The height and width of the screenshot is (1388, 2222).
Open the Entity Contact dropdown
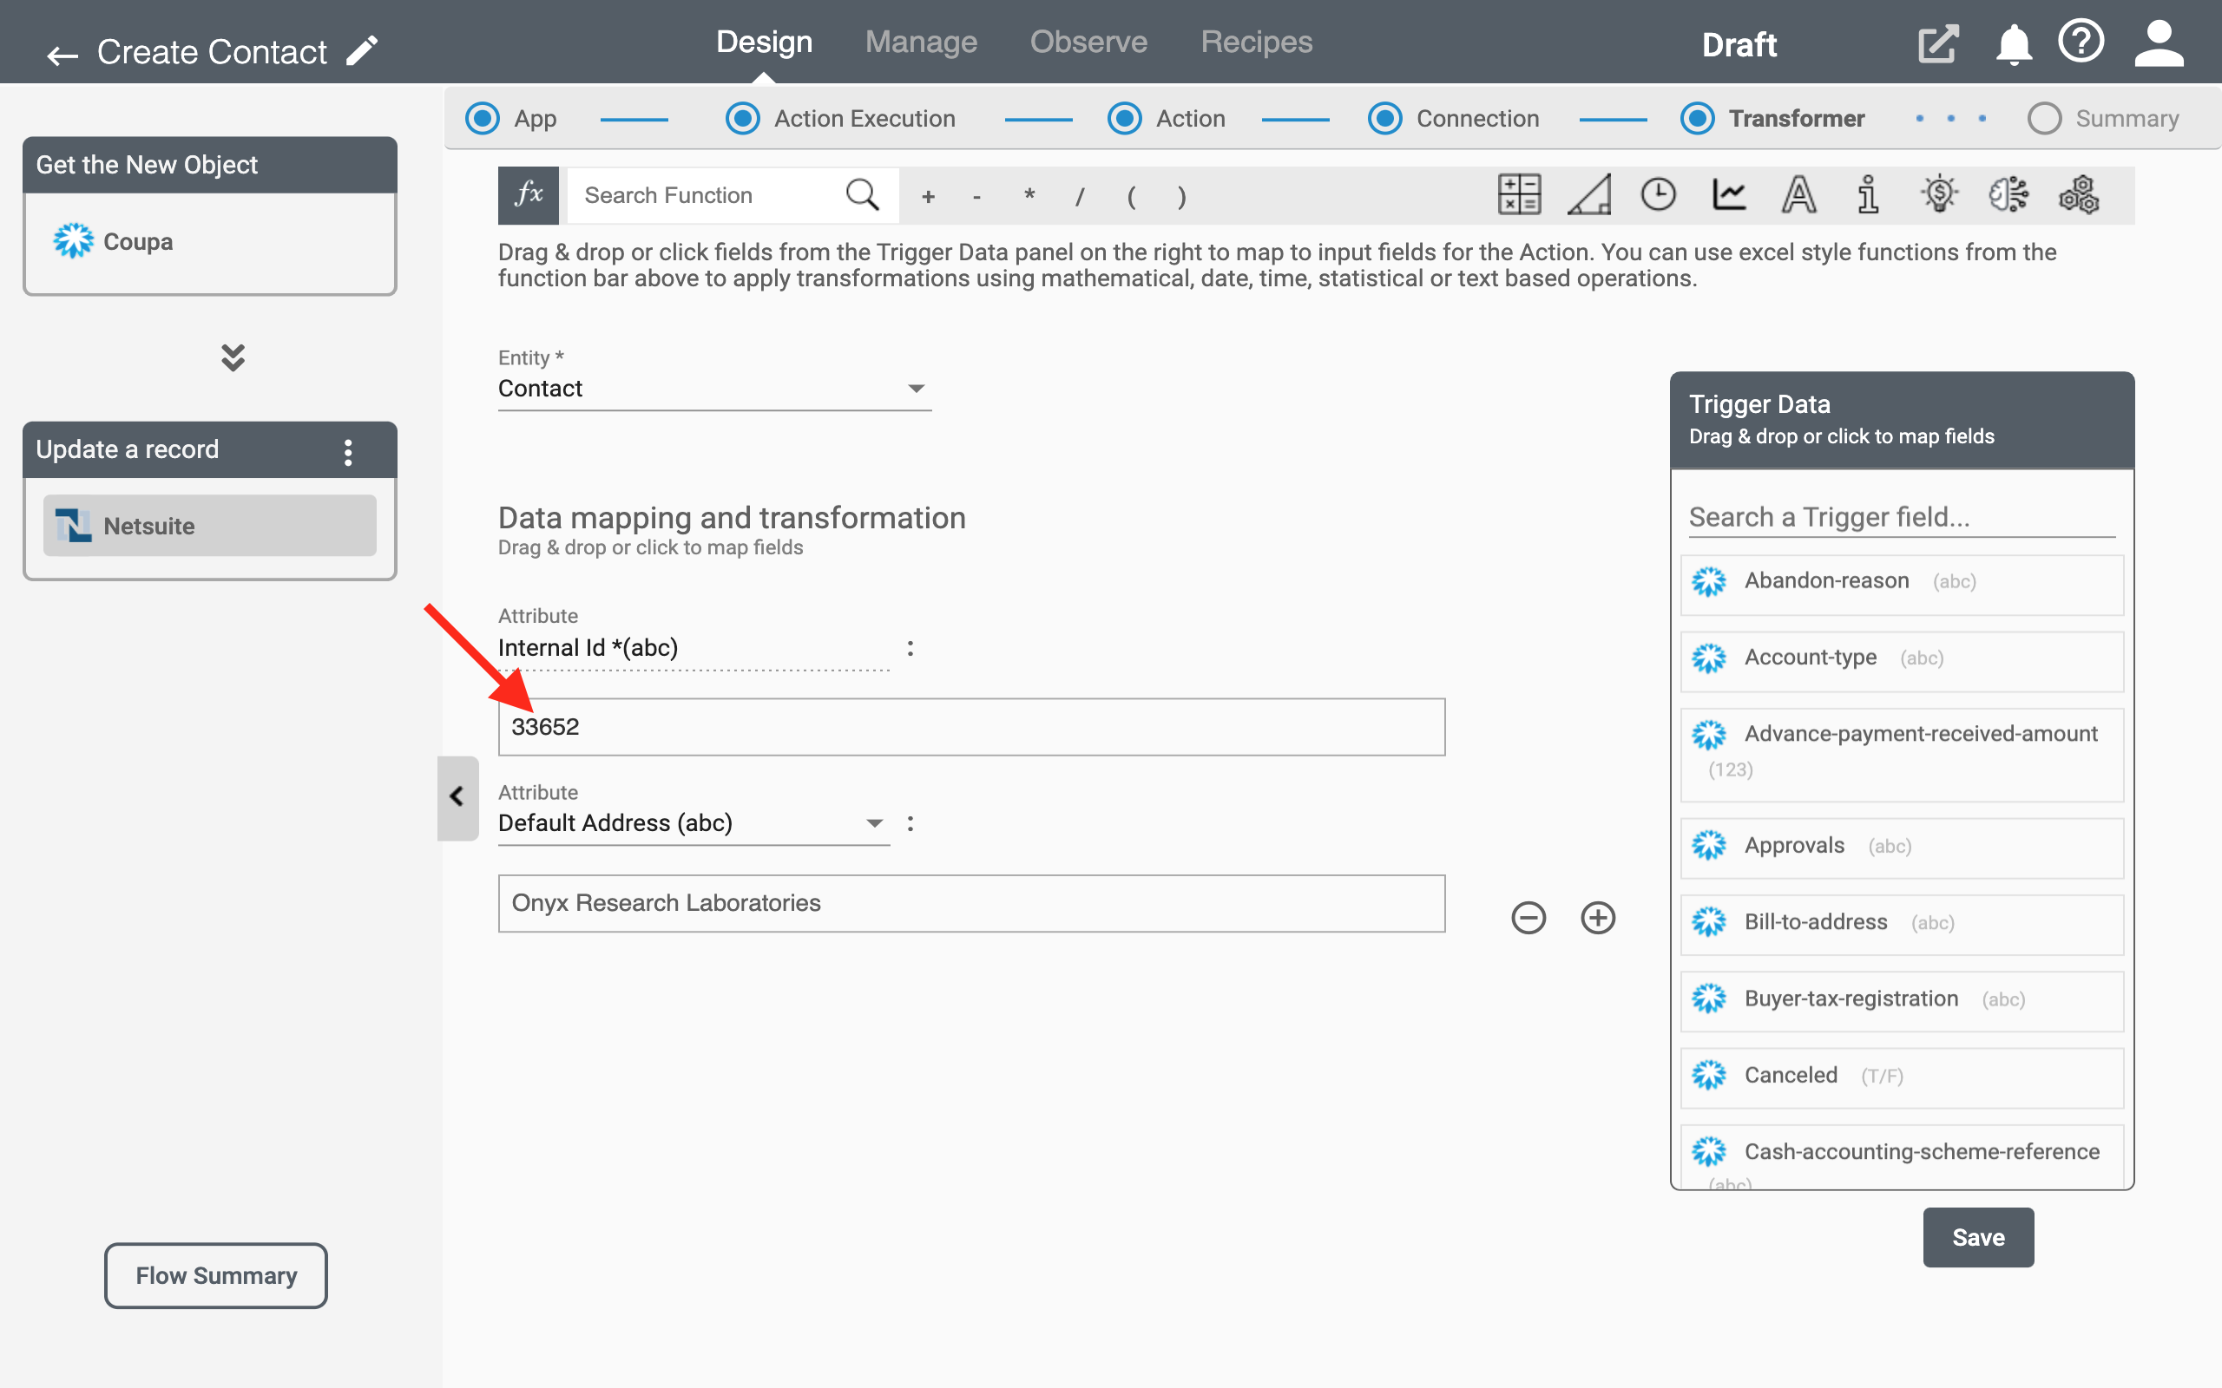pyautogui.click(x=714, y=390)
